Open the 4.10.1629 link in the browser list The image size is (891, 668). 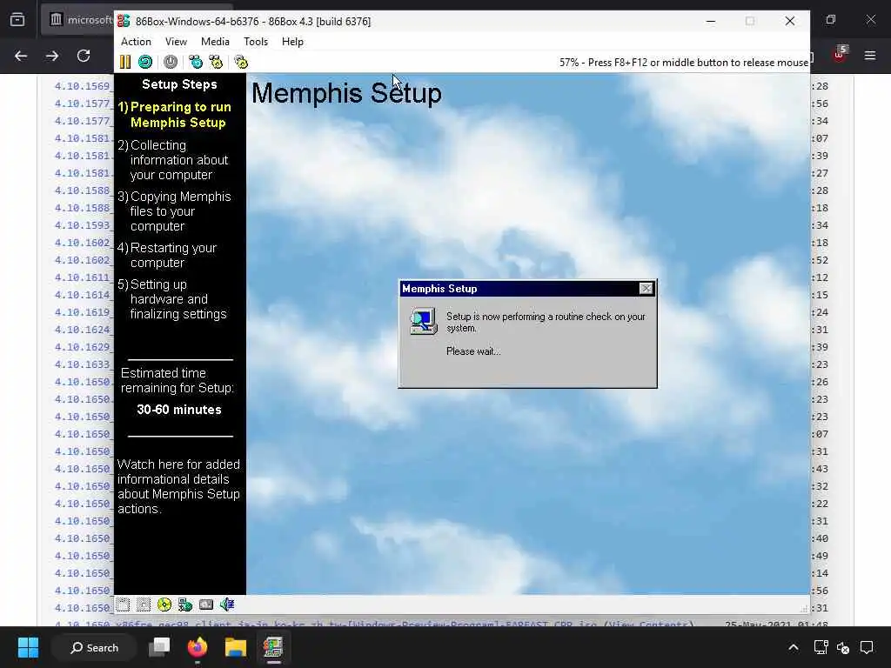coord(83,346)
